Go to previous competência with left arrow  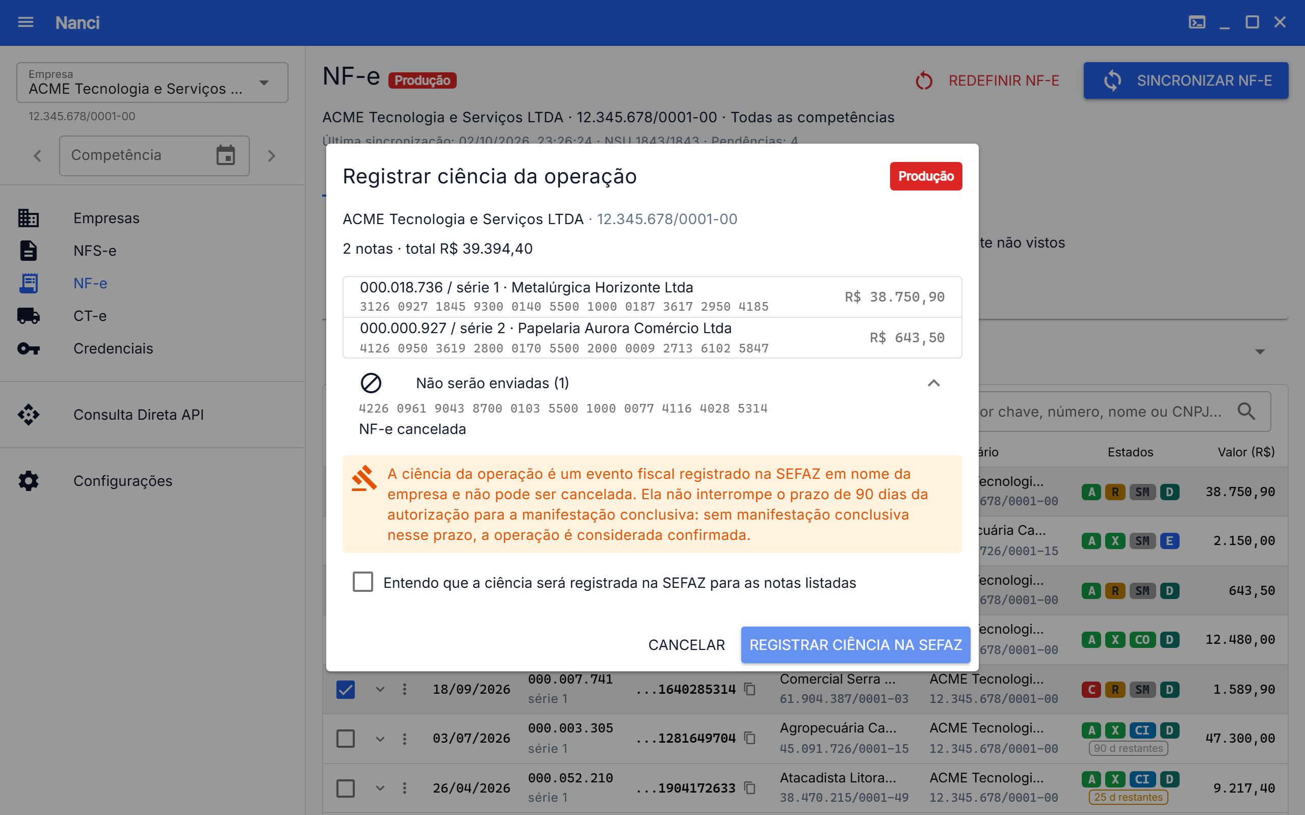coord(37,156)
